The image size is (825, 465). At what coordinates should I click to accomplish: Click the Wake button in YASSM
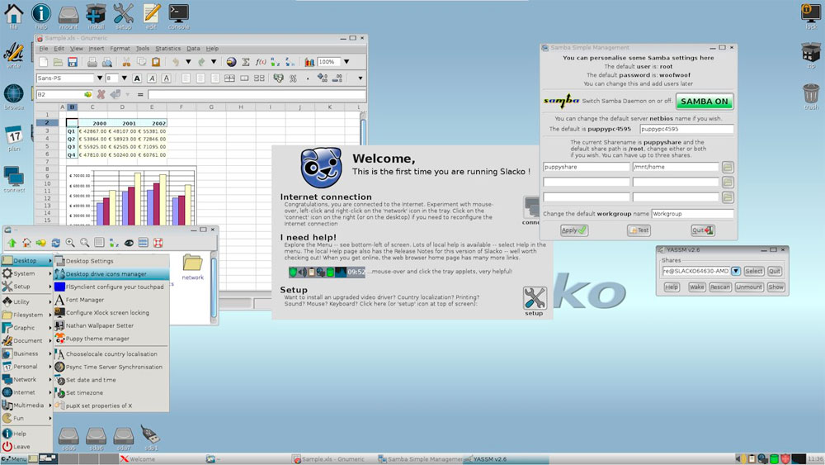pyautogui.click(x=696, y=287)
